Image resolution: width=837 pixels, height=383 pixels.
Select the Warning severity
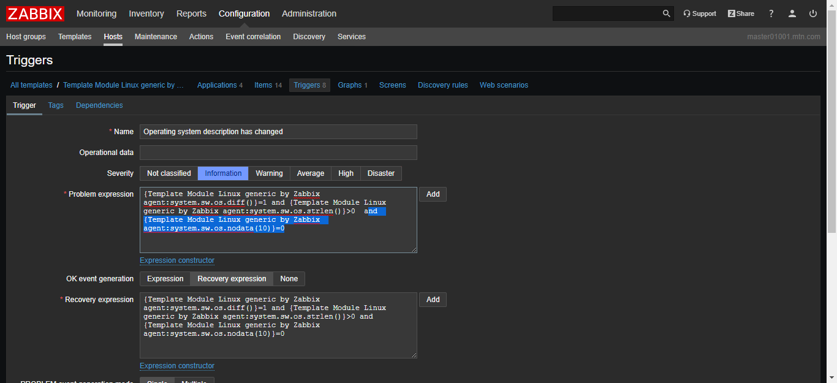click(269, 173)
